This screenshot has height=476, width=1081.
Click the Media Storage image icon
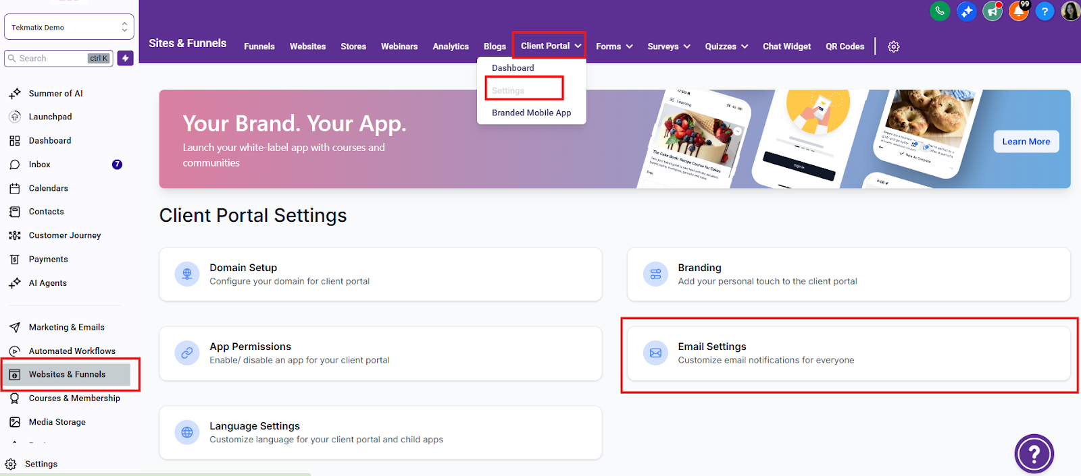click(x=15, y=422)
